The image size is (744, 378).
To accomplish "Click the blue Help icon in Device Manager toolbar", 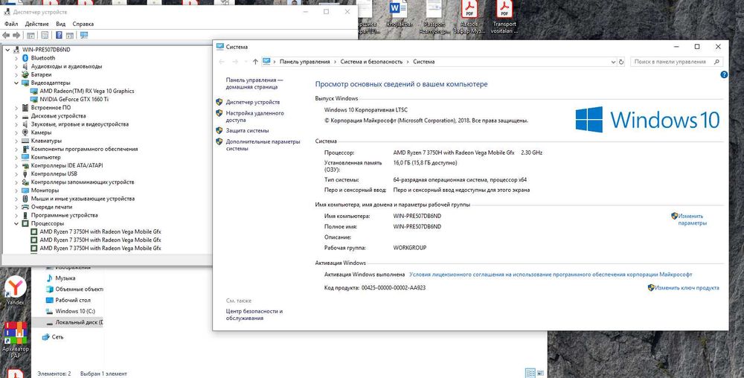I will coord(60,35).
